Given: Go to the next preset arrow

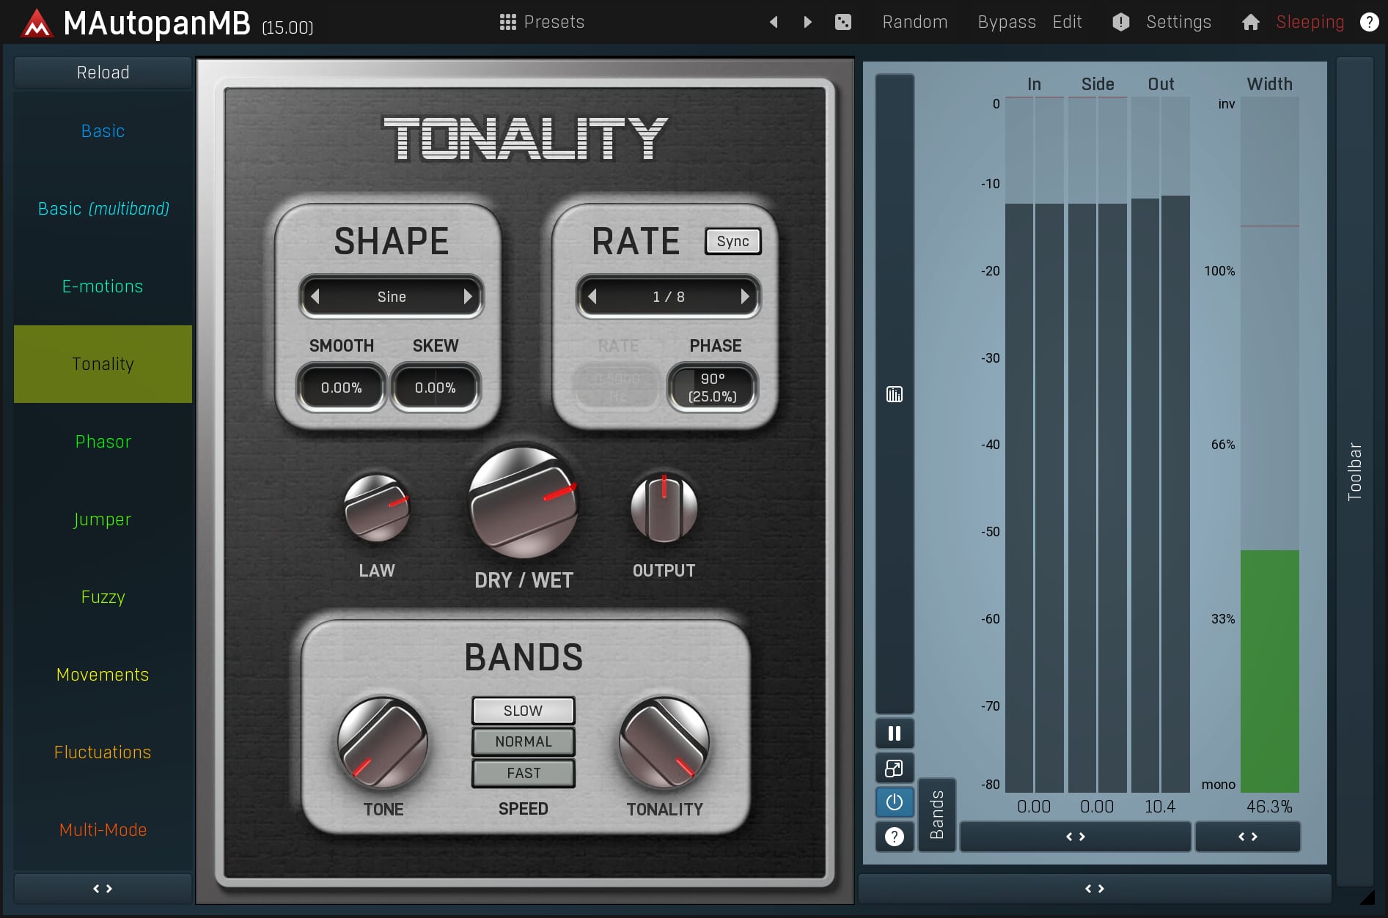Looking at the screenshot, I should click(807, 22).
